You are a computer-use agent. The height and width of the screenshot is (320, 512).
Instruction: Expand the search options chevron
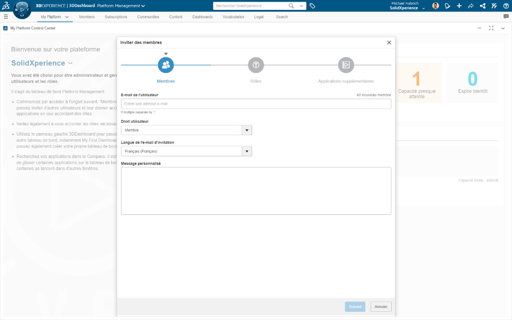coord(301,6)
